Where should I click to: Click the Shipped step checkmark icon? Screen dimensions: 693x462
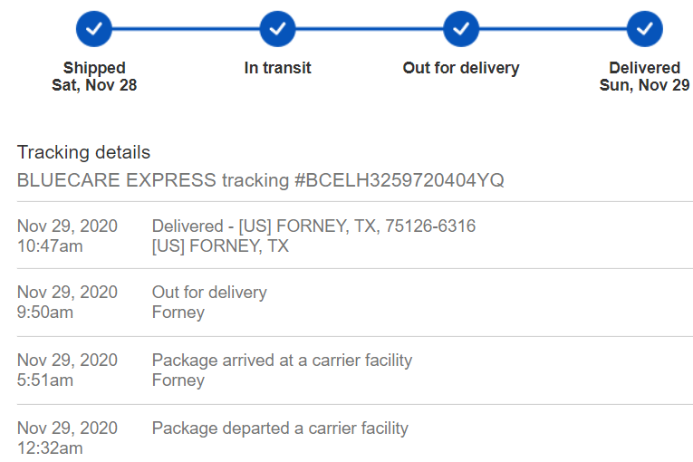94,29
